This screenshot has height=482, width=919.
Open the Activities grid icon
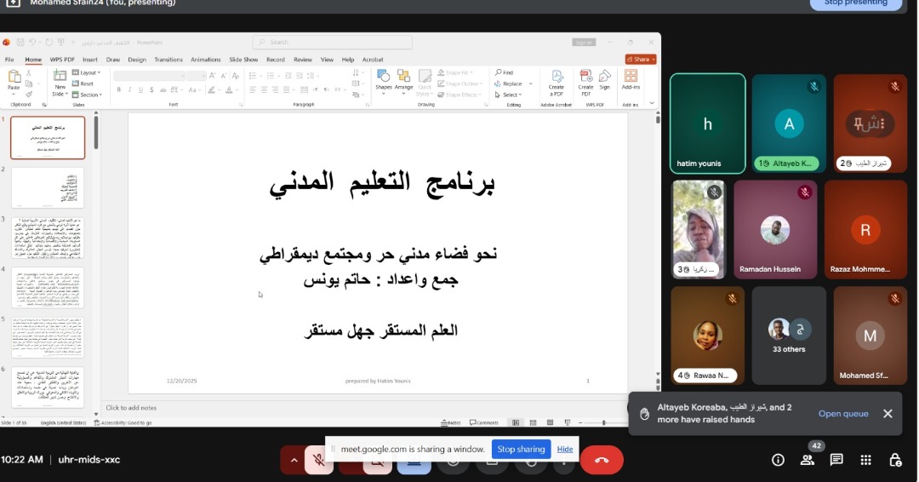click(865, 460)
